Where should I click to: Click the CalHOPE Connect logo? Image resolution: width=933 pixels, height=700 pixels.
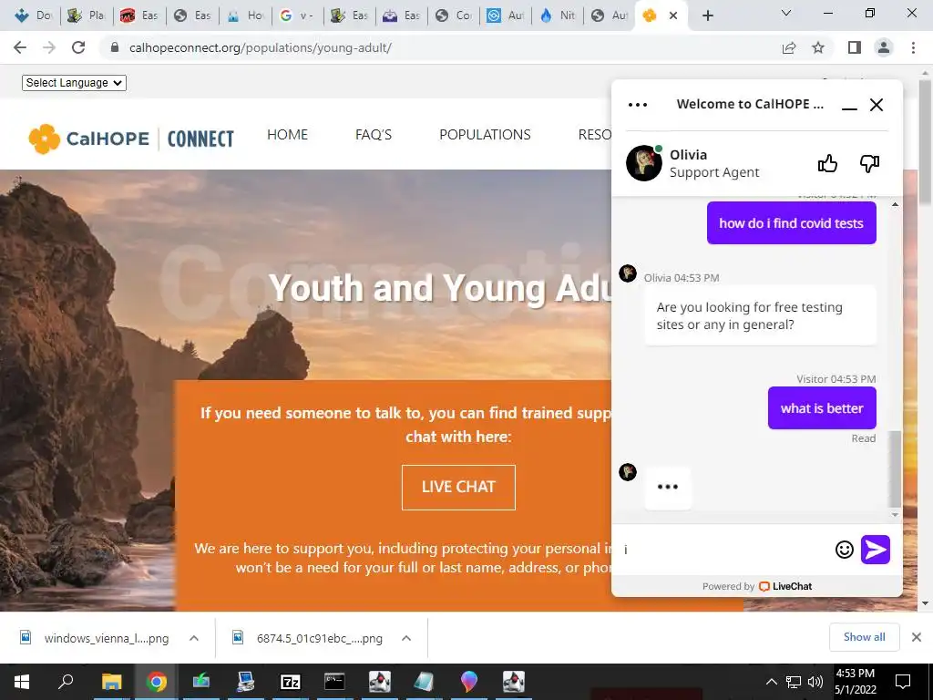(131, 139)
